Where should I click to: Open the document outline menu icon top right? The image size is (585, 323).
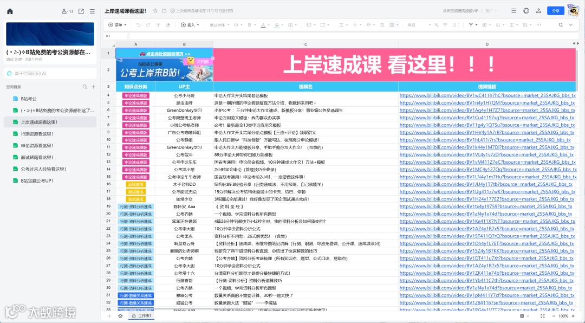coord(513,11)
